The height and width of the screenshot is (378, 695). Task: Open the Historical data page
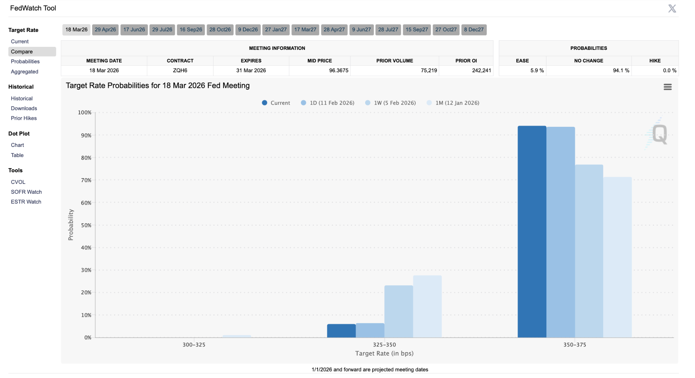tap(21, 98)
